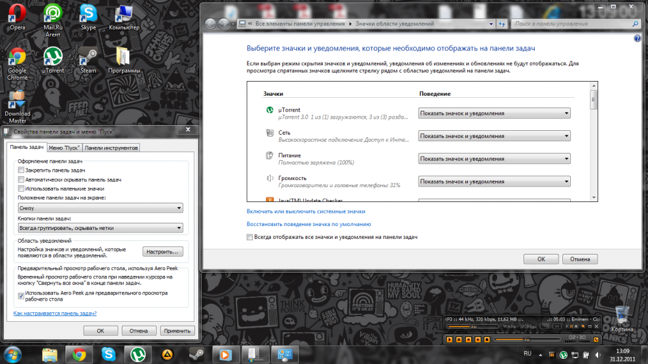
Task: Open Включить или выключить системные значки link
Action: coord(306,211)
